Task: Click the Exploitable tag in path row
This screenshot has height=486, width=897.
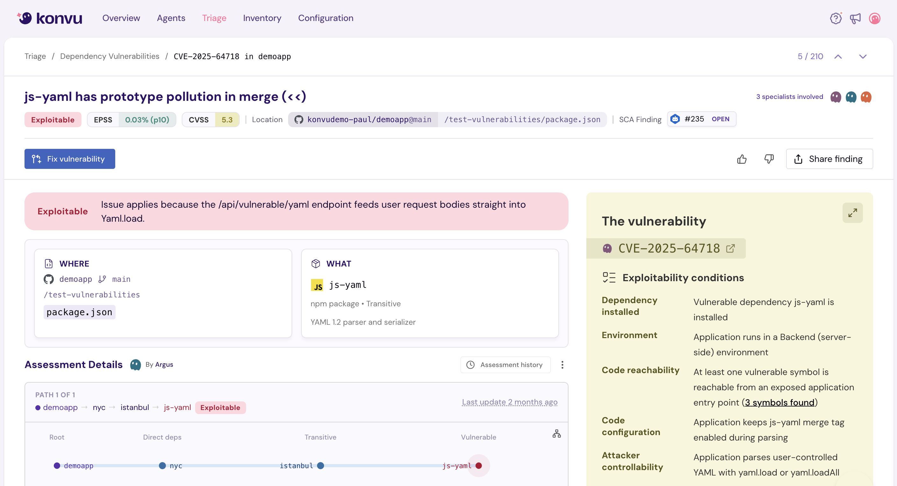Action: point(220,408)
